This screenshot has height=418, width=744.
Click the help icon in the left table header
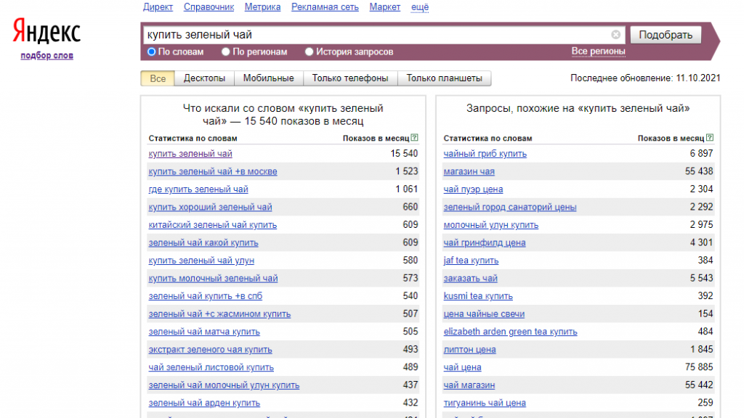tap(415, 137)
